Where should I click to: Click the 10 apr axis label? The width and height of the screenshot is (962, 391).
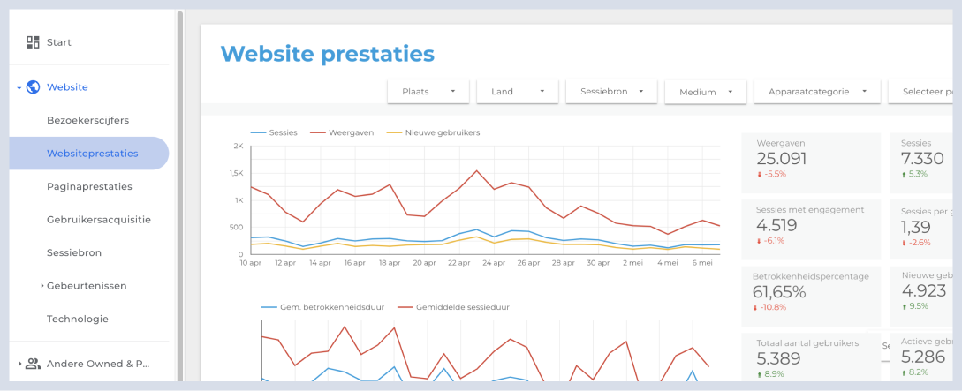tap(250, 263)
